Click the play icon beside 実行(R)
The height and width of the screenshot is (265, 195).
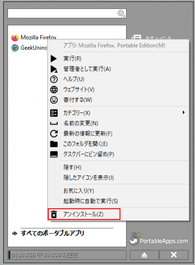(54, 58)
